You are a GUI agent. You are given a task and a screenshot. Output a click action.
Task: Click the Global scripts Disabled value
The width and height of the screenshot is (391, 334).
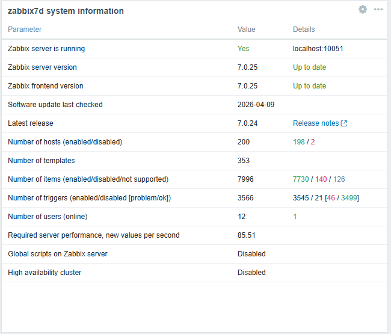pyautogui.click(x=251, y=254)
